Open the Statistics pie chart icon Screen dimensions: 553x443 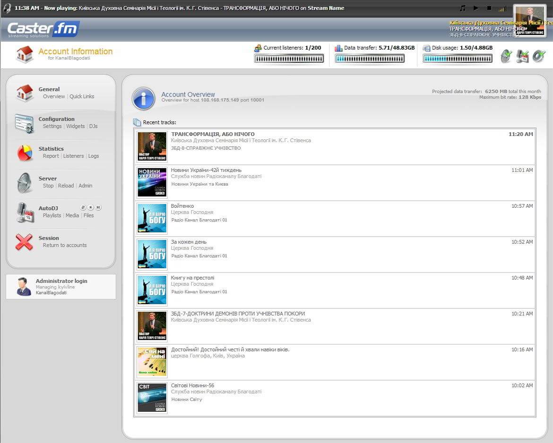25,153
